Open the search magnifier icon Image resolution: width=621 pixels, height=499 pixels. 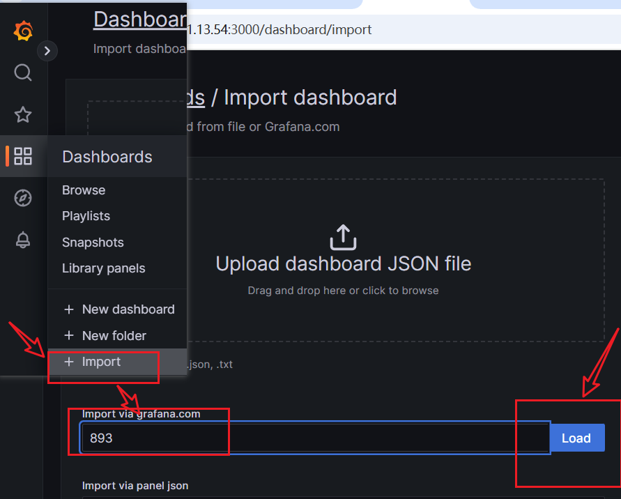coord(23,72)
